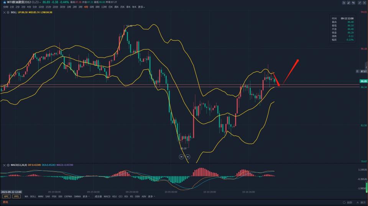The height and width of the screenshot is (206, 368).
Task: Toggle the VPC button
Action: pos(7,196)
